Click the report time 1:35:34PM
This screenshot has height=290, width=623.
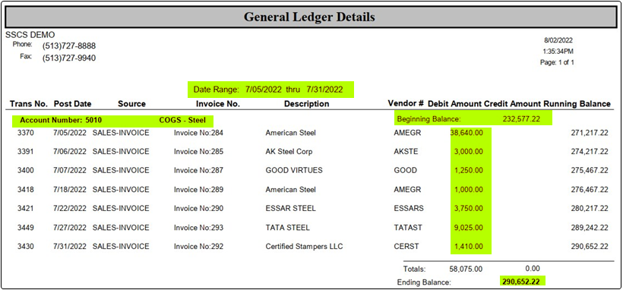click(x=558, y=52)
